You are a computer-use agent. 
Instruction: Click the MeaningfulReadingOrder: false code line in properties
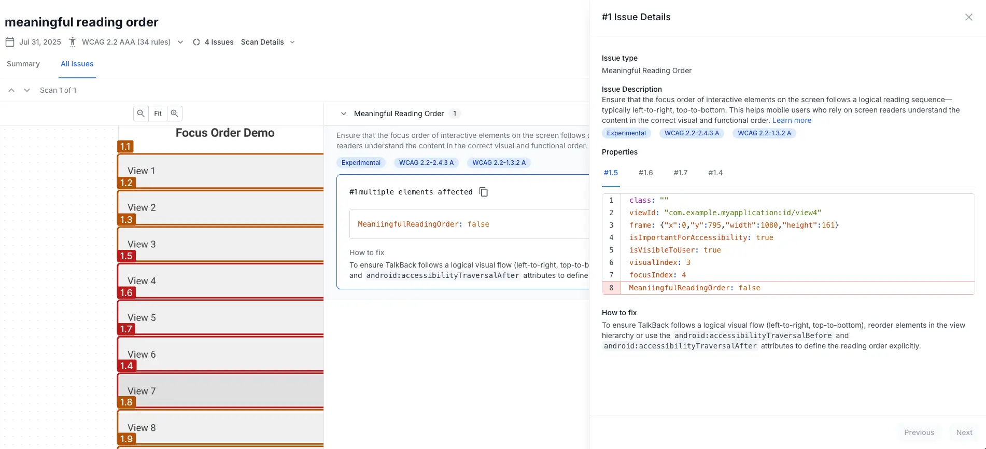click(x=788, y=288)
